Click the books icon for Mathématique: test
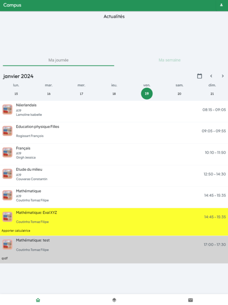228x305 pixels. coord(8,245)
